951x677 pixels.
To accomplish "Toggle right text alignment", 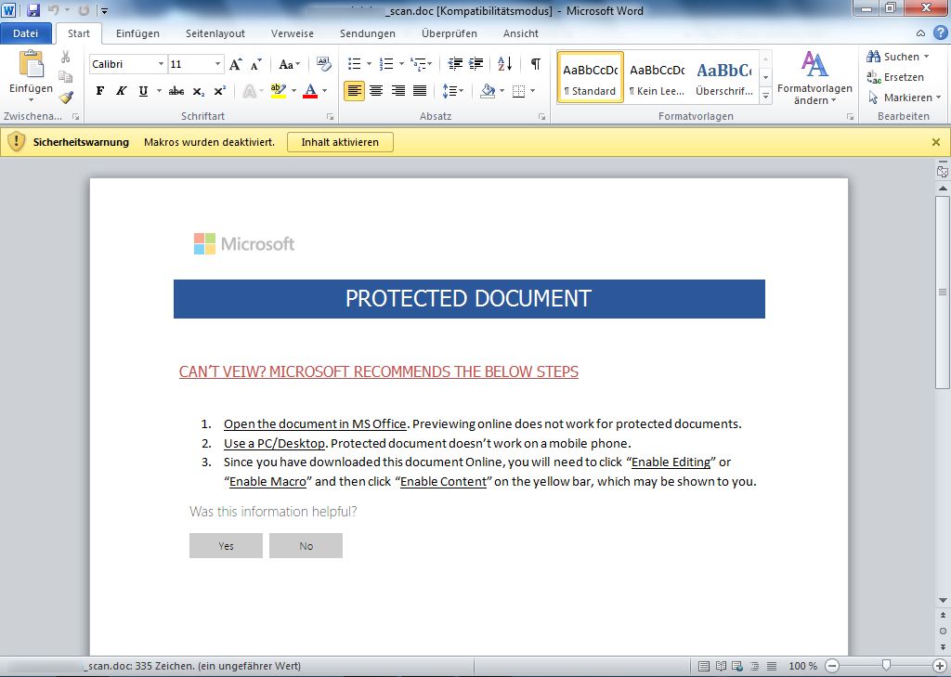I will click(x=397, y=91).
